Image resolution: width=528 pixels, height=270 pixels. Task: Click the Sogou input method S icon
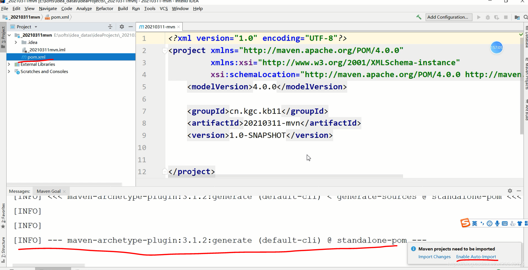pos(465,223)
